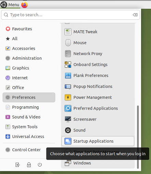This screenshot has height=174, width=151.
Task: Open Preferred Applications icon
Action: pyautogui.click(x=68, y=108)
